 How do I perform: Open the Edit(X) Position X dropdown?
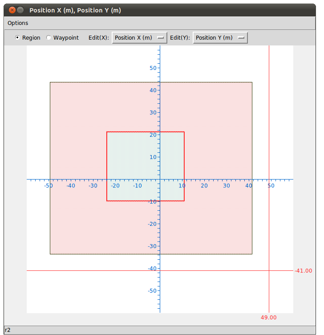(139, 38)
